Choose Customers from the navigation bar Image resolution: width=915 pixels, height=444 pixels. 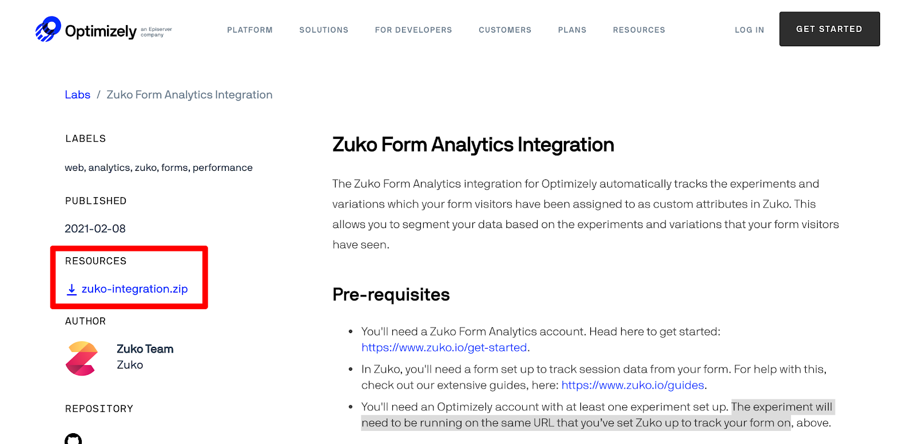coord(504,30)
